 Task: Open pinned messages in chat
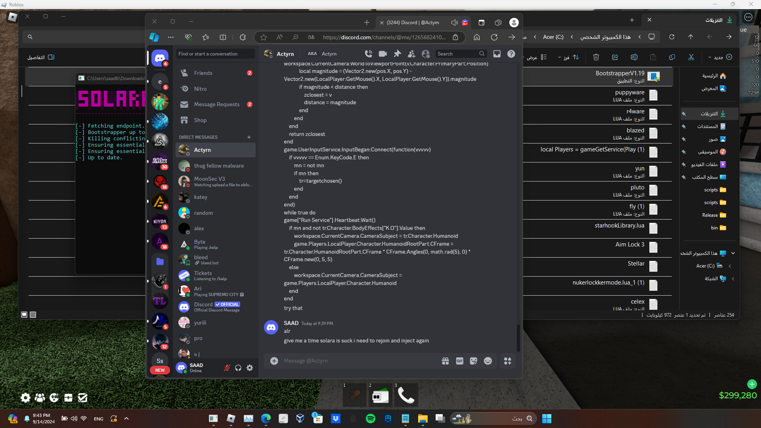click(x=397, y=54)
